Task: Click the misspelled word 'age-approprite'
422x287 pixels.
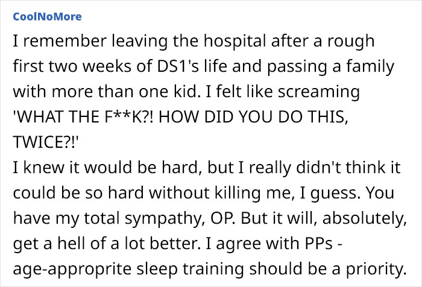Action: click(x=72, y=270)
